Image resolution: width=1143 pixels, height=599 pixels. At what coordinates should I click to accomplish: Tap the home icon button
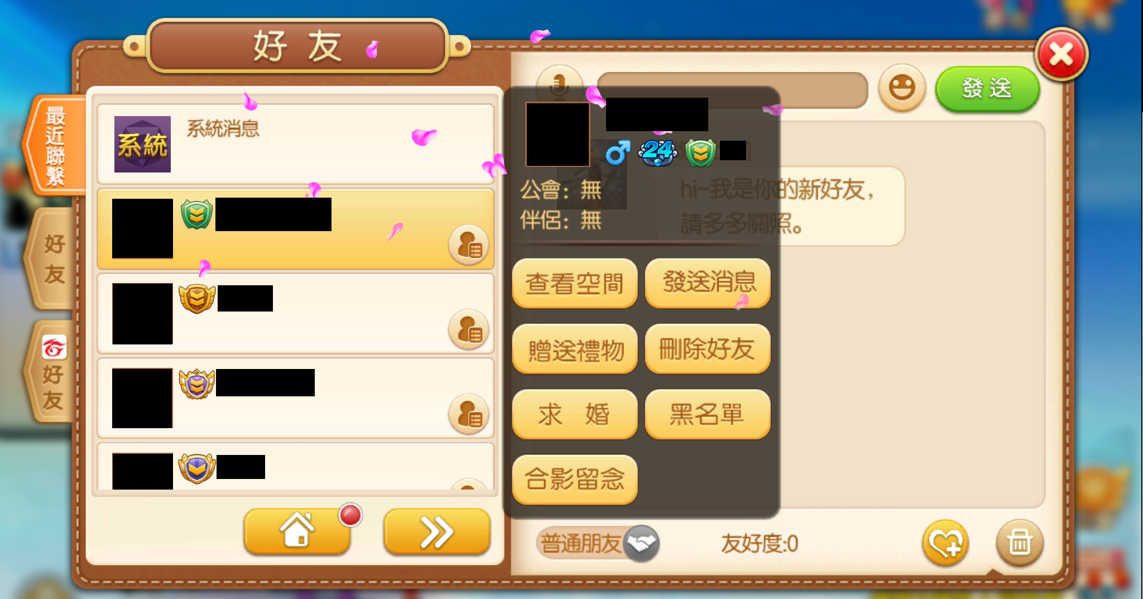(x=297, y=531)
